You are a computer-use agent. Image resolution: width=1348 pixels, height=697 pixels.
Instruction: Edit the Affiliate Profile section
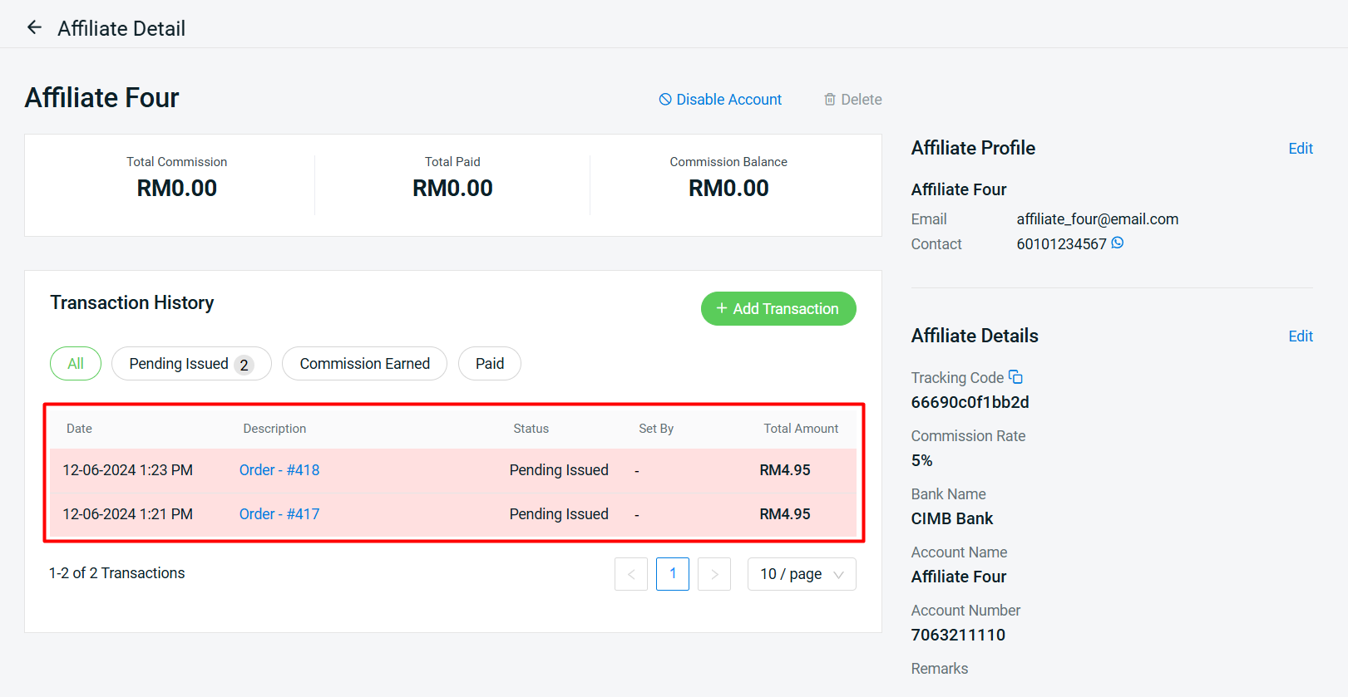[1300, 149]
